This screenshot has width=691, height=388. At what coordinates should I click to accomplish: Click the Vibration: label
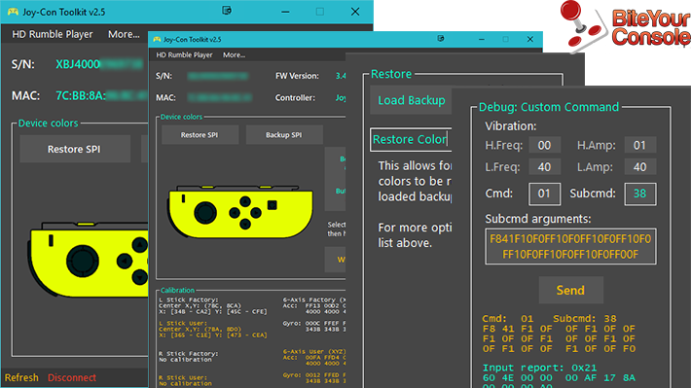511,126
